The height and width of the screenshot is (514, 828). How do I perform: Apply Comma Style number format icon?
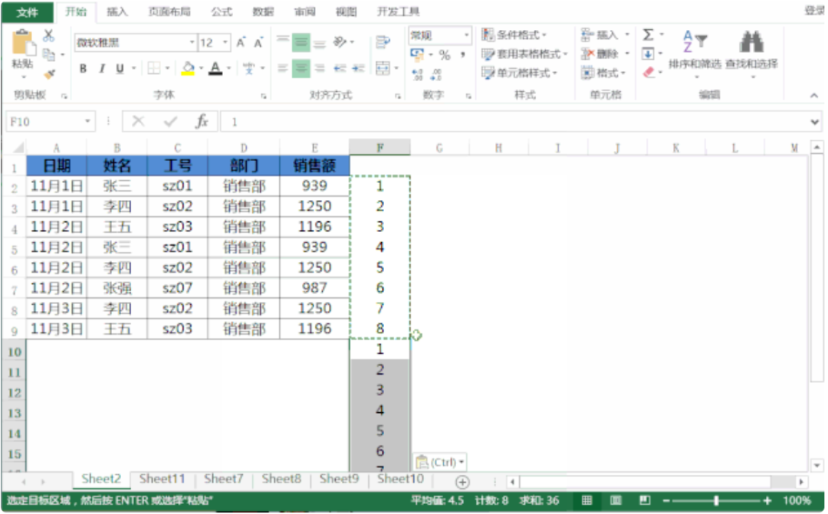point(462,54)
